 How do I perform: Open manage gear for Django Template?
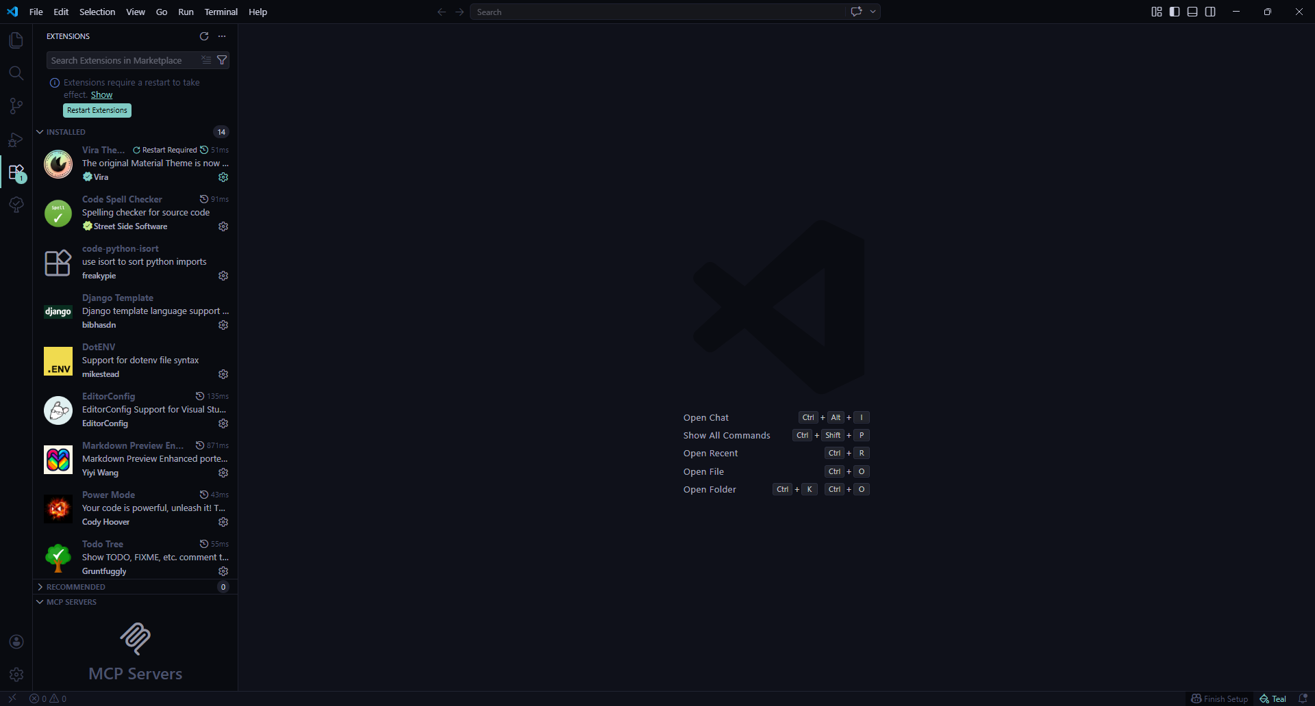click(x=223, y=325)
